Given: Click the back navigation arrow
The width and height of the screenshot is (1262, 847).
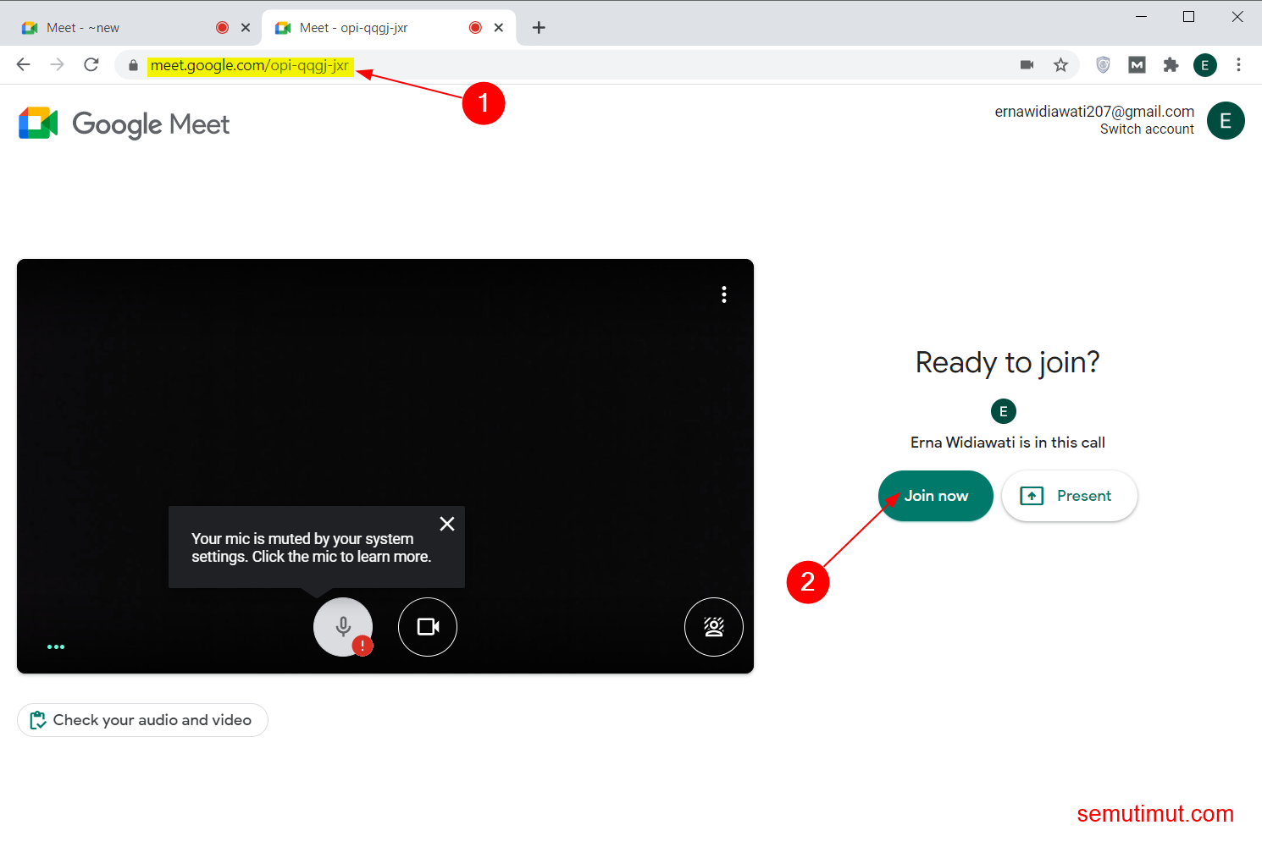Looking at the screenshot, I should (x=23, y=64).
